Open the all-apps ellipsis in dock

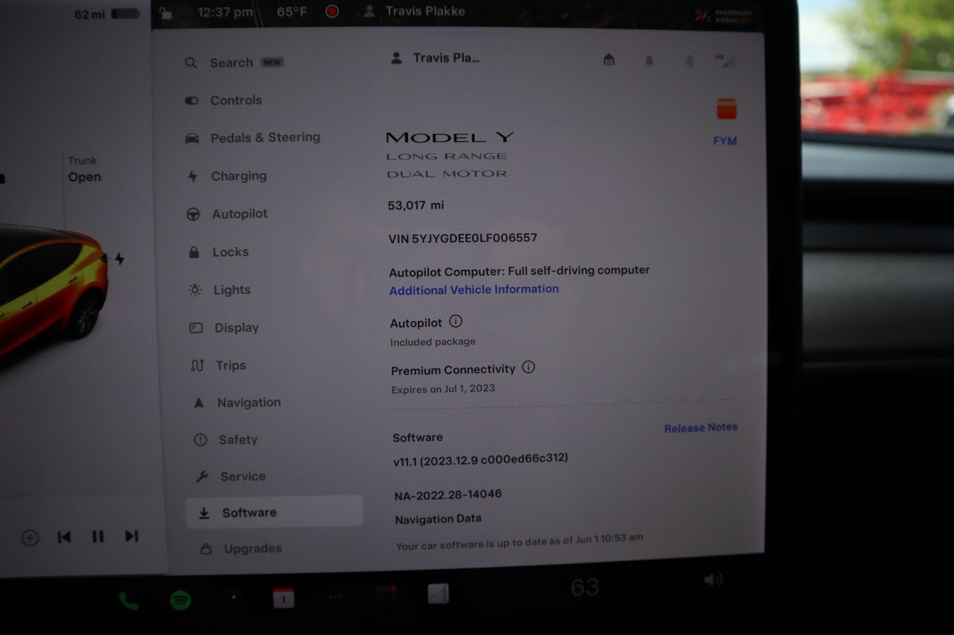[x=335, y=597]
